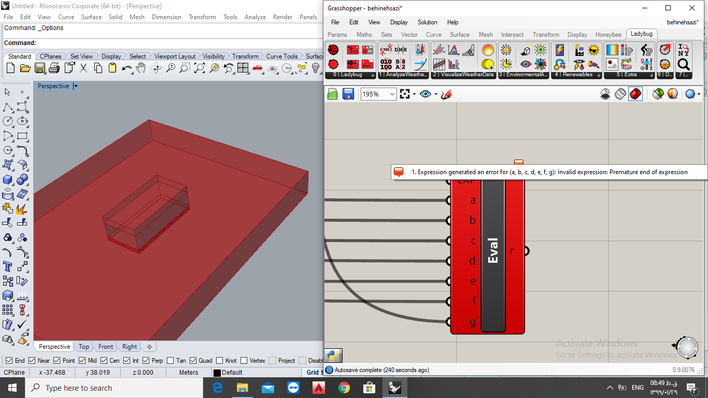This screenshot has width=708, height=398.
Task: Expand the 0 | Ladybug panel arrow
Action: pos(373,75)
